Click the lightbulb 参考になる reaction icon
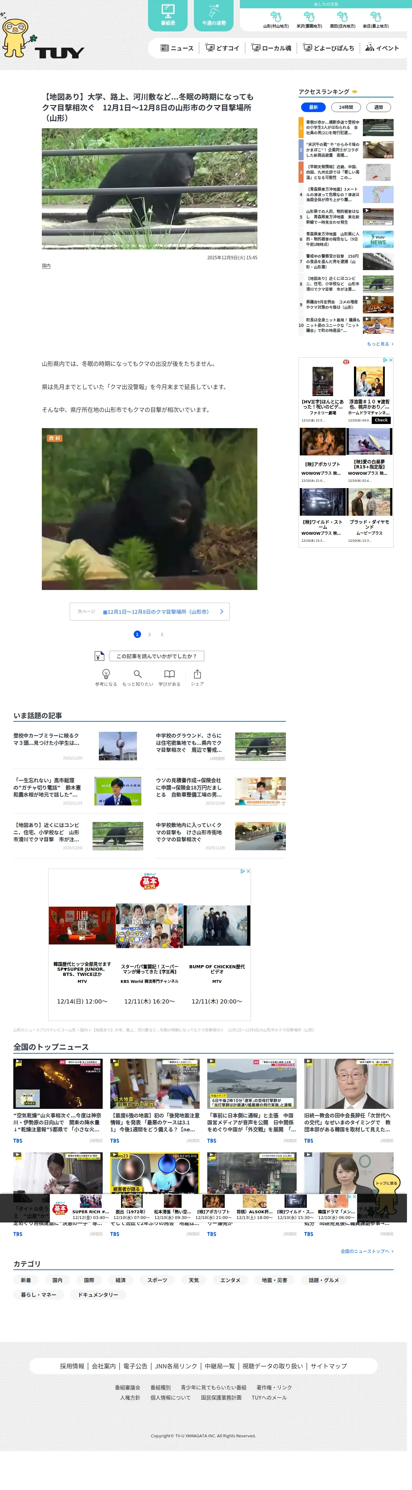Viewport: 412px width, 1490px height. (x=106, y=673)
